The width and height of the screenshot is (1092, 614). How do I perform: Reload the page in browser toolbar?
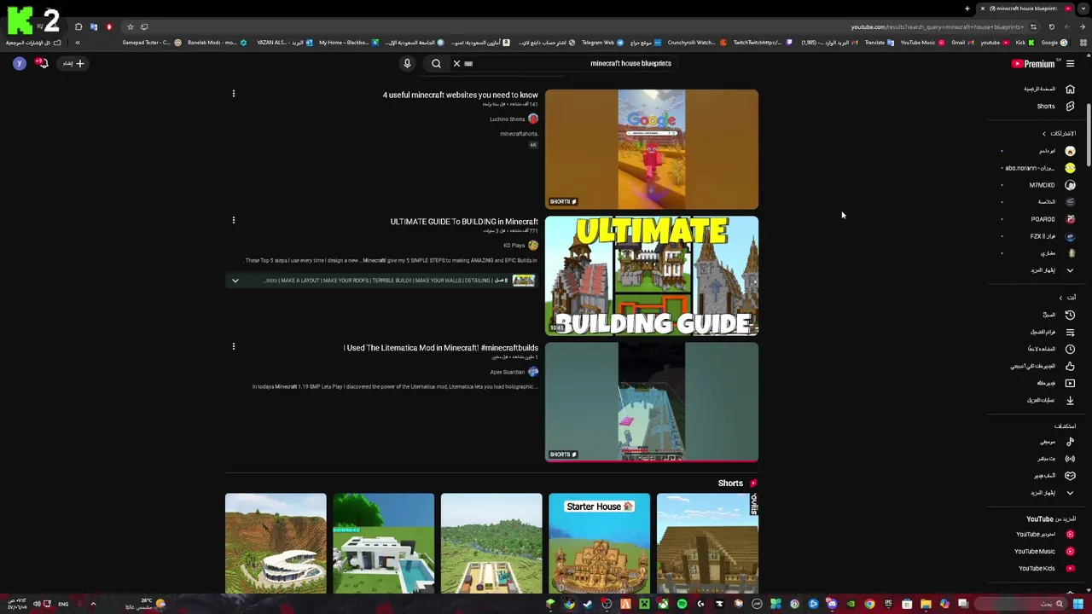1051,26
